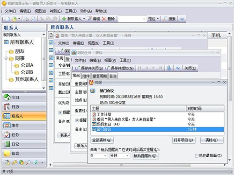Switch to 备注 tab in event window
This screenshot has height=175, width=234.
point(113,76)
